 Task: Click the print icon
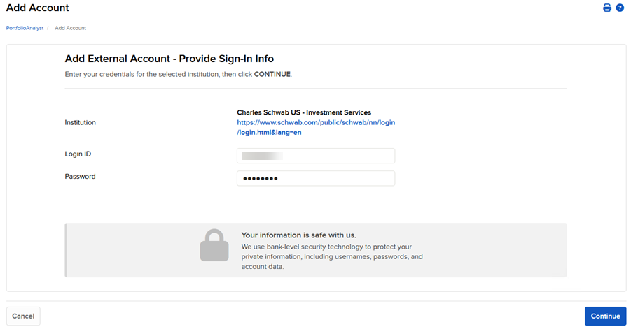607,8
